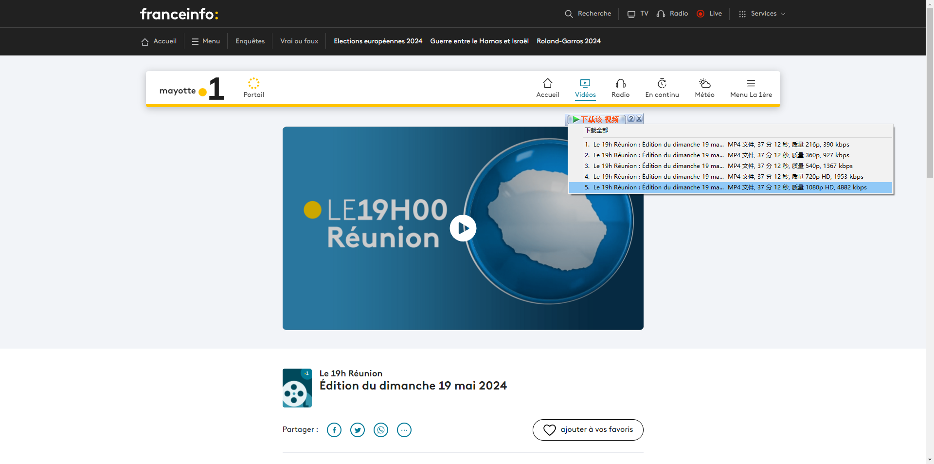The image size is (934, 464).
Task: Open the downloader help question mark icon
Action: pyautogui.click(x=631, y=119)
